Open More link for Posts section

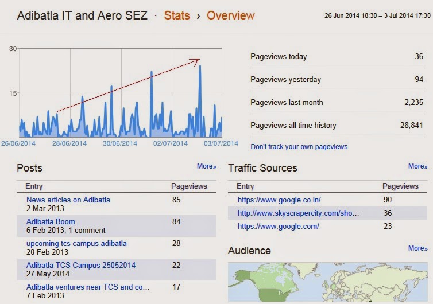click(x=206, y=166)
